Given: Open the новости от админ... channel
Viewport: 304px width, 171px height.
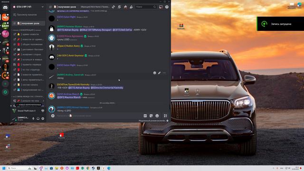Looking at the screenshot, I should 28,39.
